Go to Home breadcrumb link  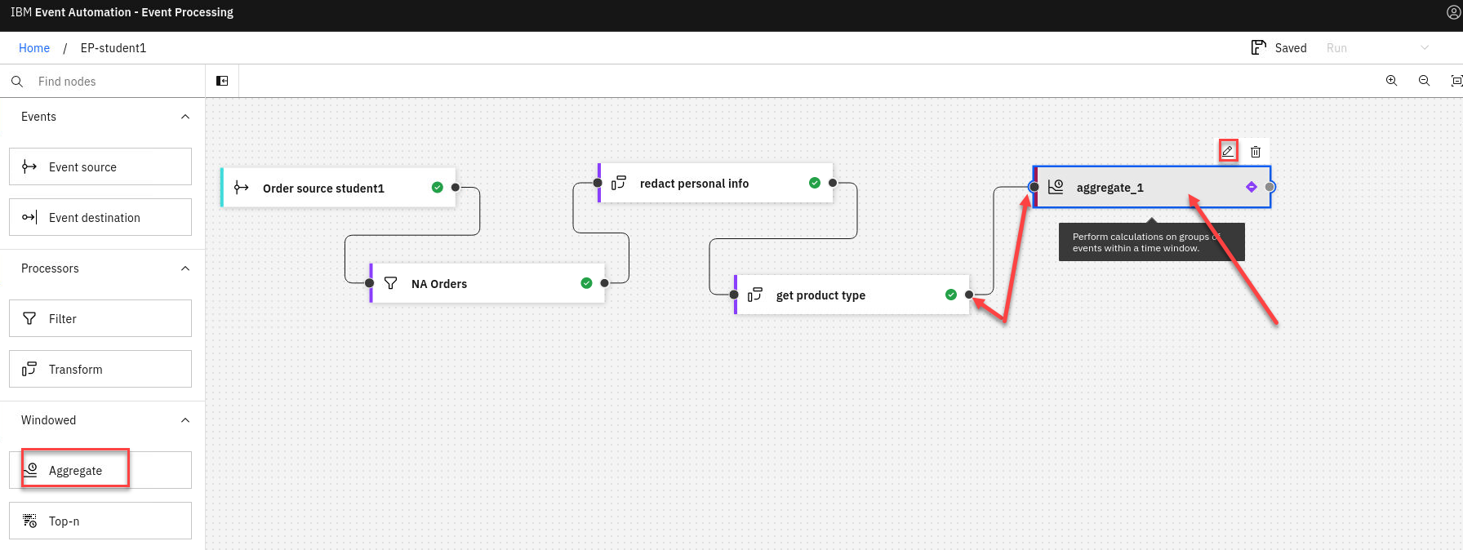click(x=34, y=48)
